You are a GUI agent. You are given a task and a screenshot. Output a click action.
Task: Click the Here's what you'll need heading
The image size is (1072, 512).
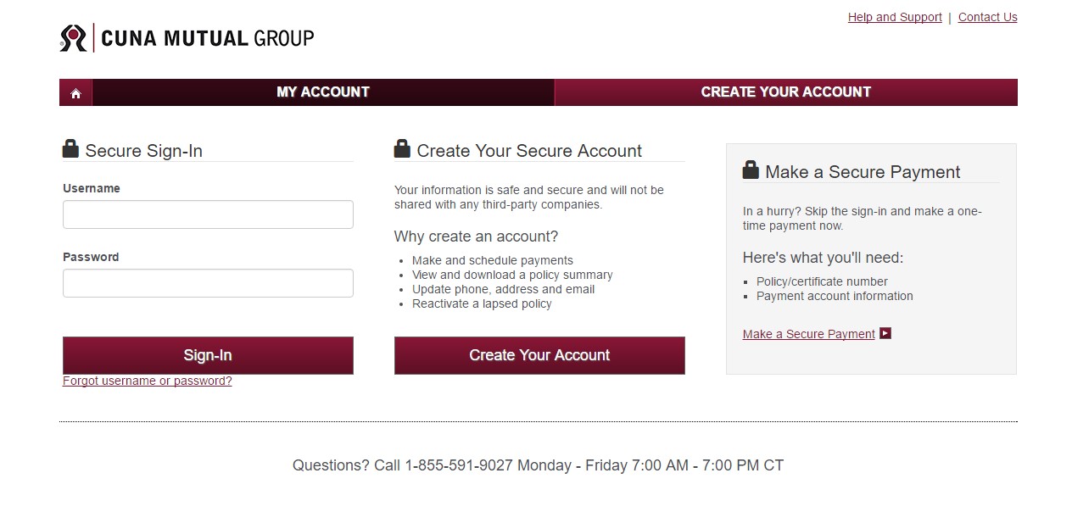click(822, 258)
